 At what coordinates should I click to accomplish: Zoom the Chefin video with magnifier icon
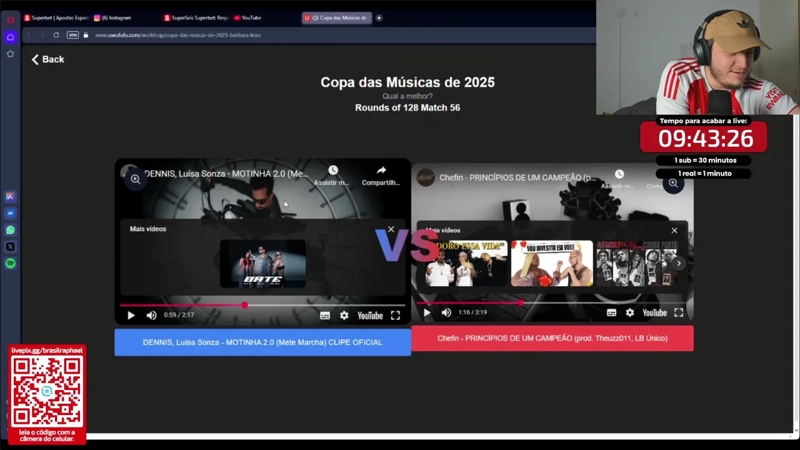coord(673,183)
